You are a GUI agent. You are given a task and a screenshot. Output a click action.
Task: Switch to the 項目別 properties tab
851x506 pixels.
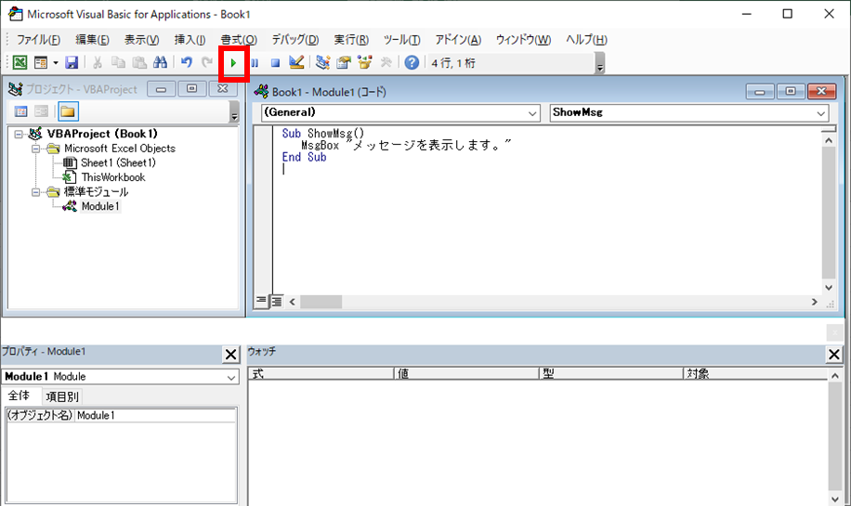point(62,397)
